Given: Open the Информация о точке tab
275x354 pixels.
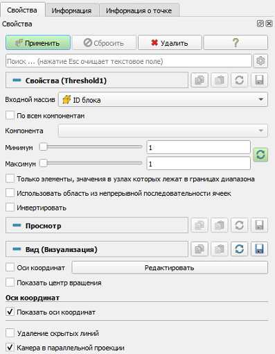Looking at the screenshot, I should pos(139,10).
